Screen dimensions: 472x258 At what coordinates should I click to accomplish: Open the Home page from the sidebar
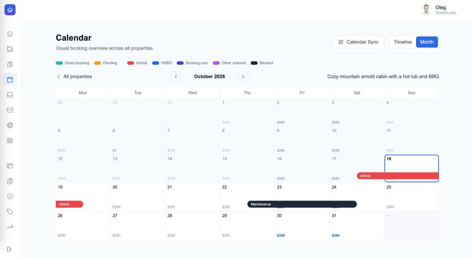pos(10,34)
